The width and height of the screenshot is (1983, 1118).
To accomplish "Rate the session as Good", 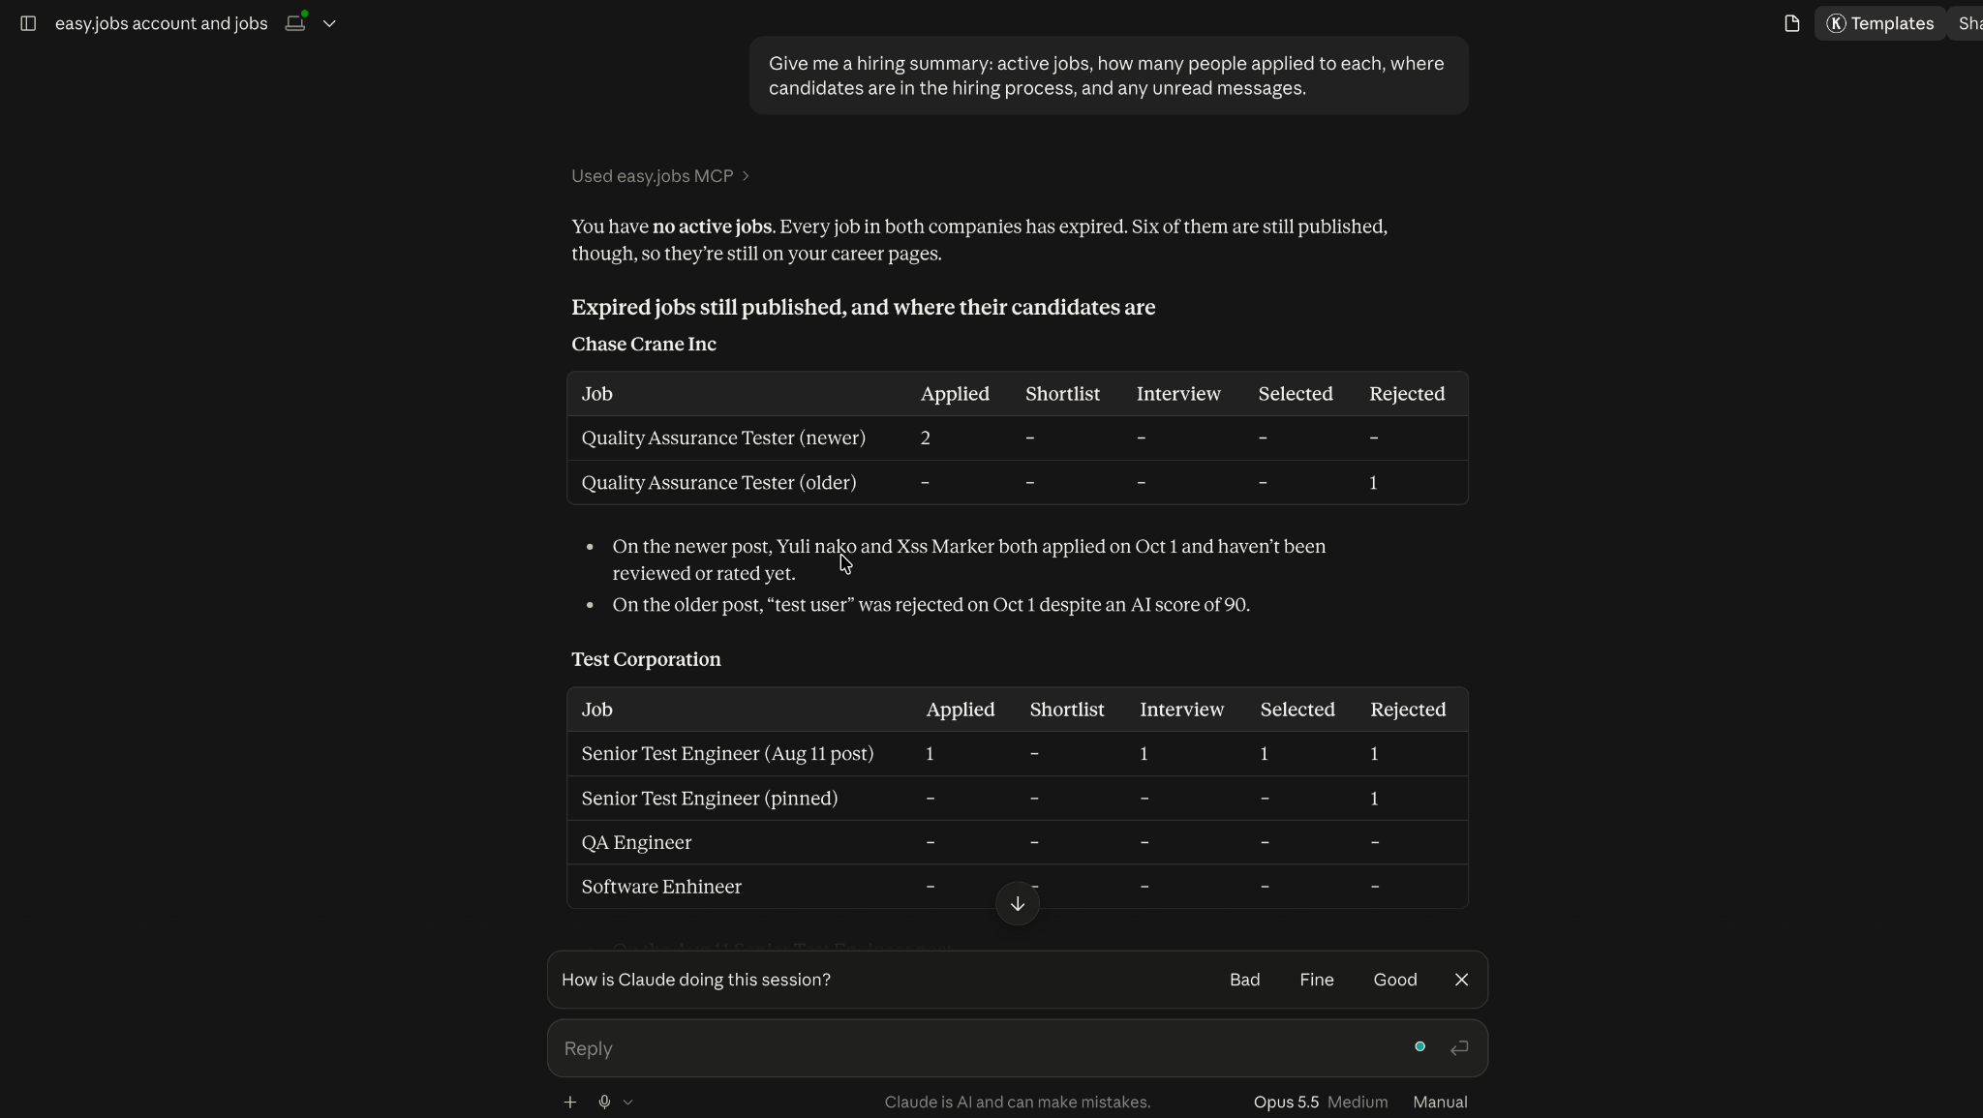I will pos(1394,980).
